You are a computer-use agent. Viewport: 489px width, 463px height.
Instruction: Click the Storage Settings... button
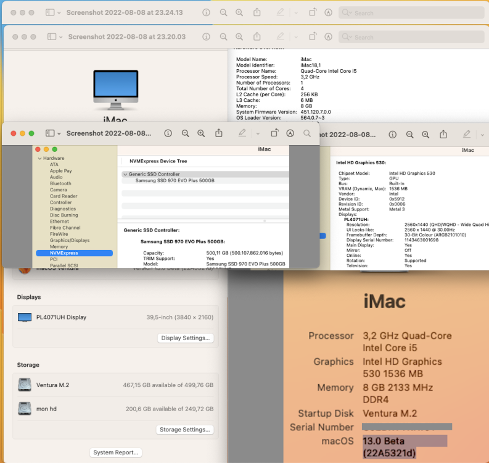185,430
